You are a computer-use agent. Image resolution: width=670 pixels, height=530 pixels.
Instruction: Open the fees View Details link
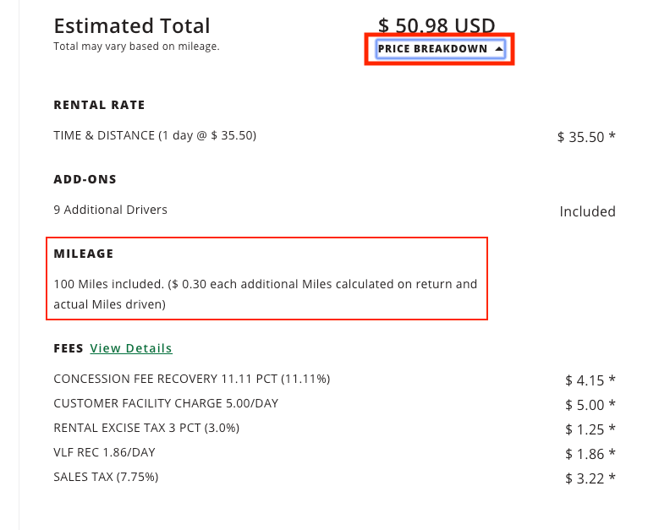pyautogui.click(x=131, y=348)
